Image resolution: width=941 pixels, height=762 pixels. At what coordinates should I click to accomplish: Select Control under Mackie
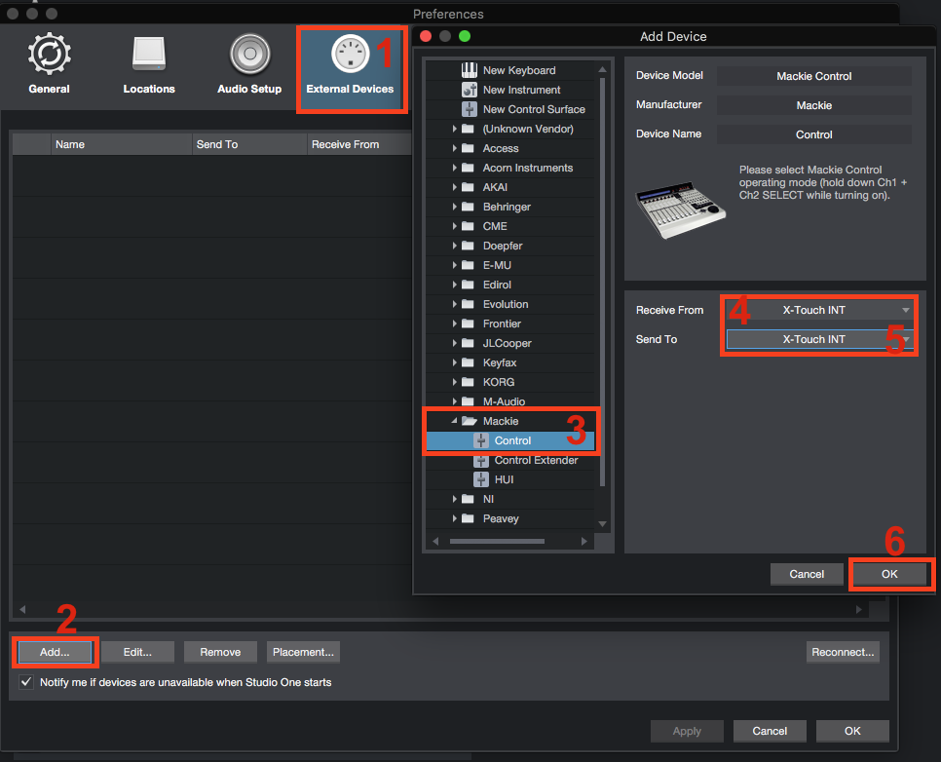(x=512, y=440)
